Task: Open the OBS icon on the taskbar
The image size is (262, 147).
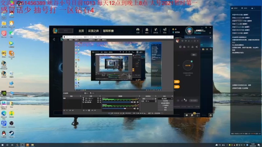Action: [22, 145]
